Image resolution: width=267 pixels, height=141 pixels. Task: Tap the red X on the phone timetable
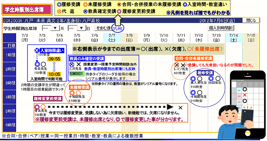pyautogui.click(x=245, y=95)
